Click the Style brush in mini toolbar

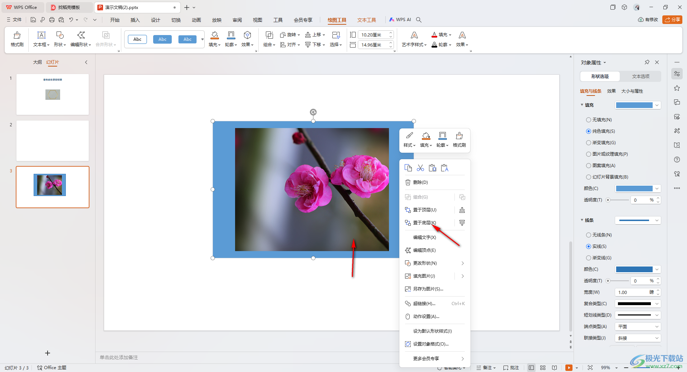(409, 139)
